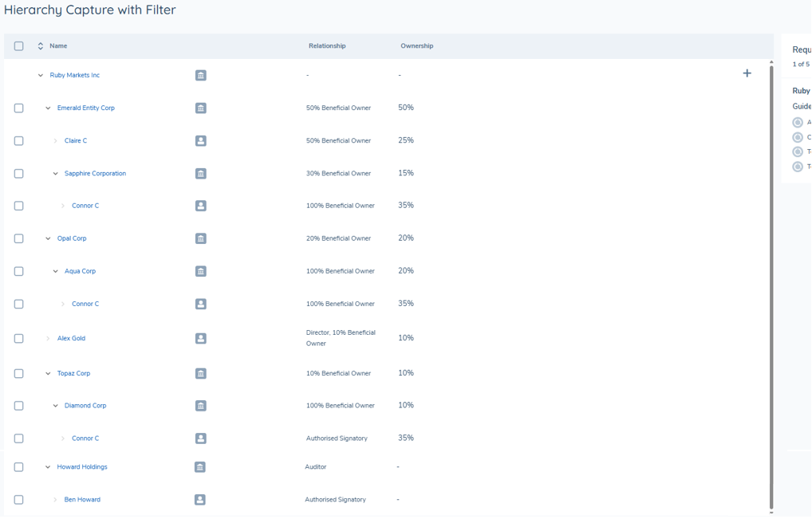
Task: Click the person icon beside Alex Gold
Action: (201, 338)
